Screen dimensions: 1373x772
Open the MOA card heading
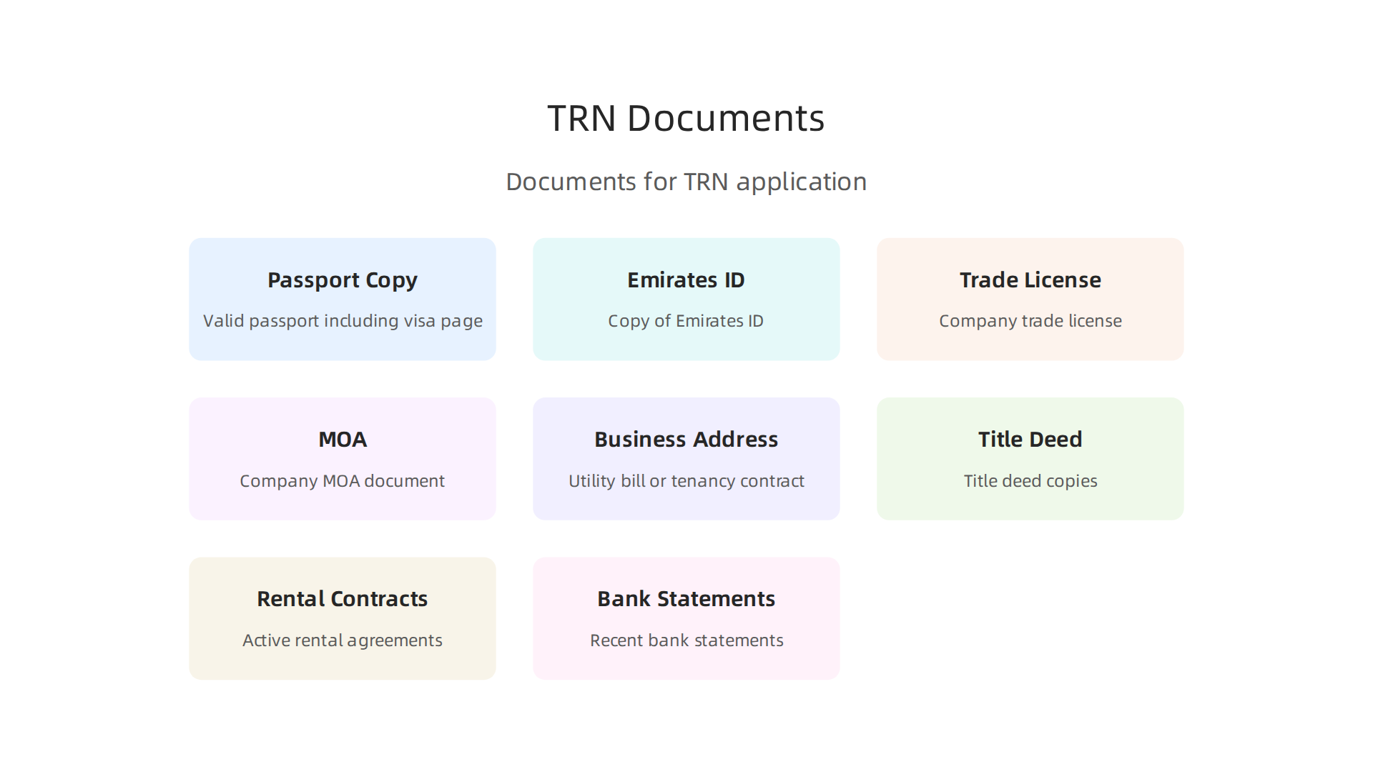pyautogui.click(x=343, y=439)
